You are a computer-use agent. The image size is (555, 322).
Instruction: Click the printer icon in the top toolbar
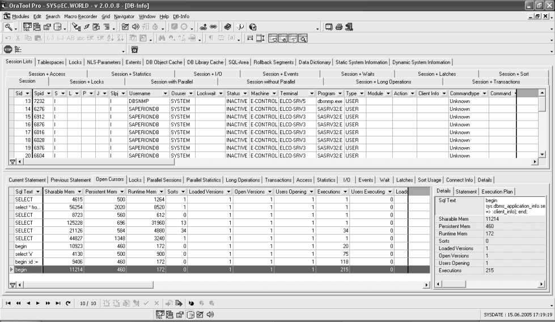point(339,27)
